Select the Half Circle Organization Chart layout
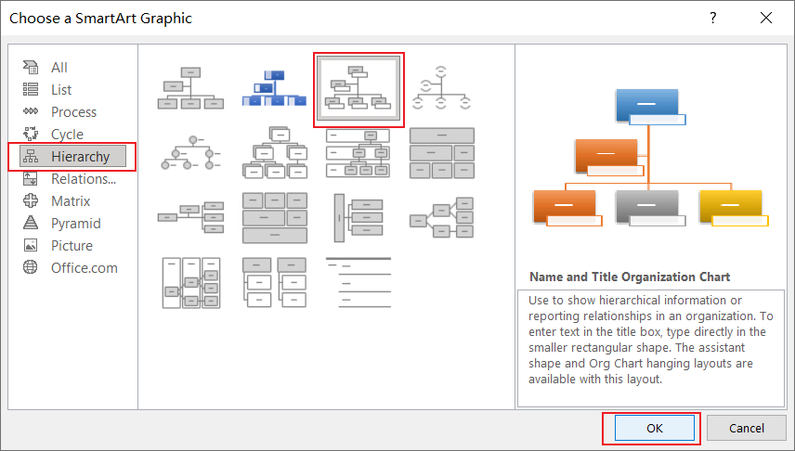This screenshot has width=795, height=451. click(x=441, y=88)
